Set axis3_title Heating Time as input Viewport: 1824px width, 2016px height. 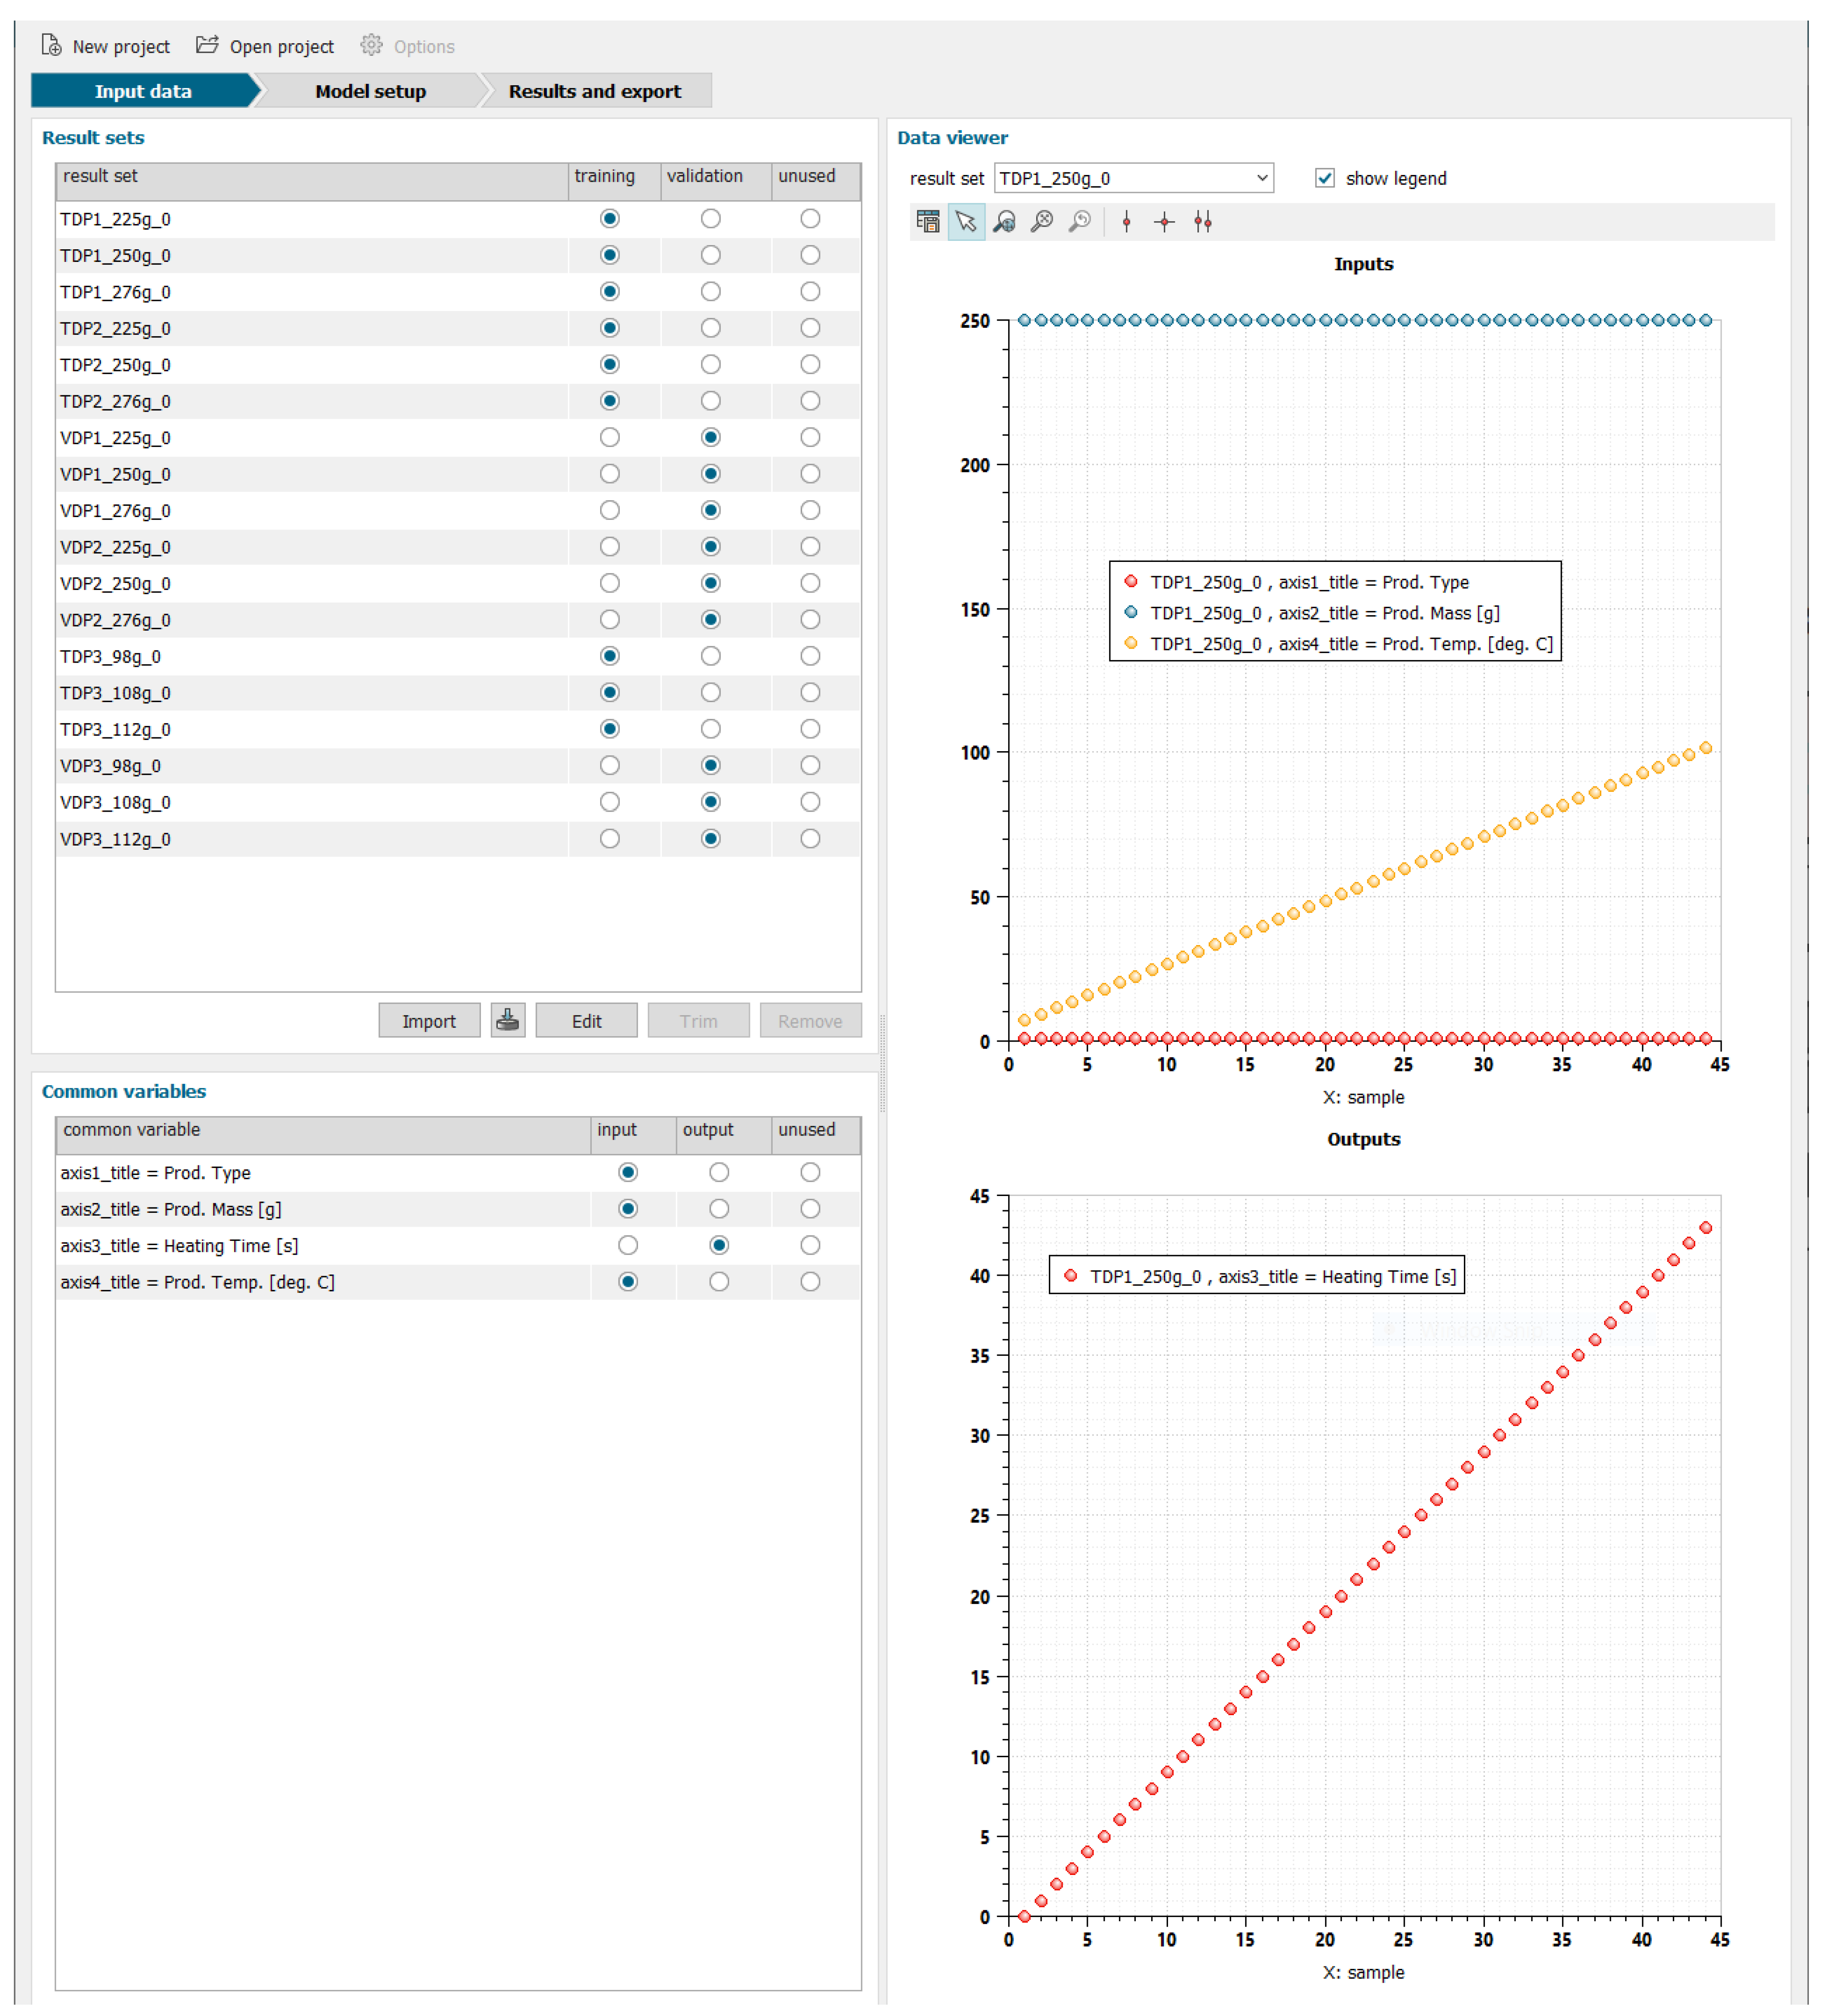pyautogui.click(x=627, y=1245)
